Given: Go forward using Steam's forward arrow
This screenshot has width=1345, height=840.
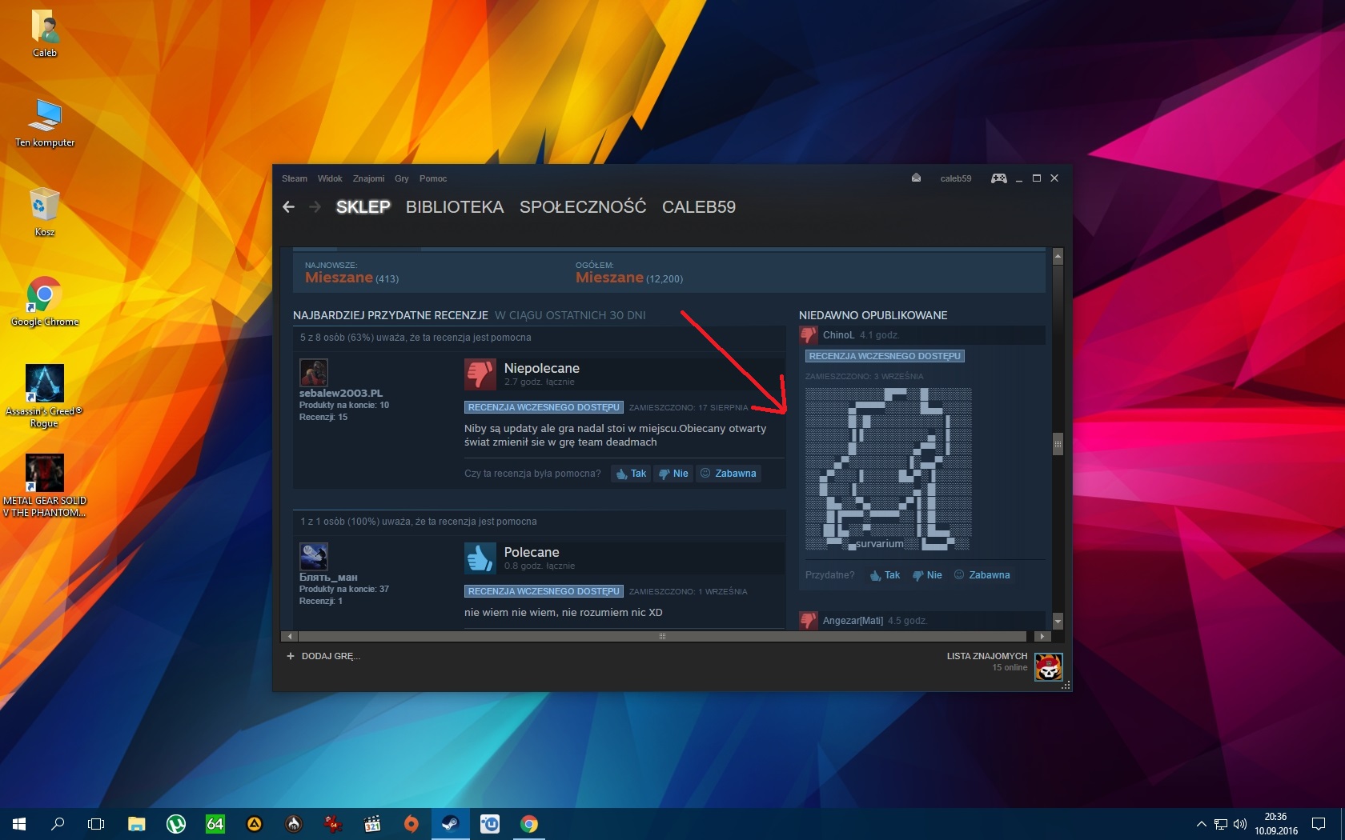Looking at the screenshot, I should pos(315,207).
